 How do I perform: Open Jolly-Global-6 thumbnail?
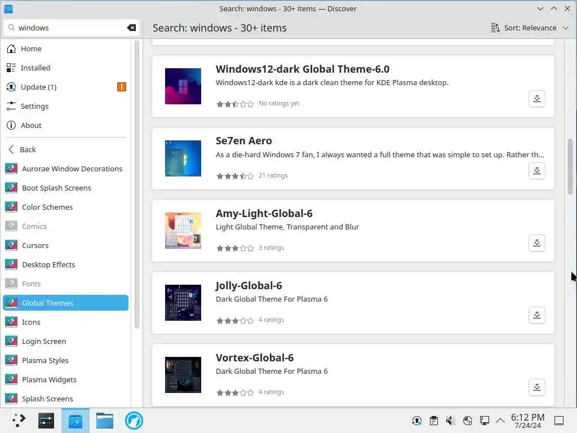point(183,303)
